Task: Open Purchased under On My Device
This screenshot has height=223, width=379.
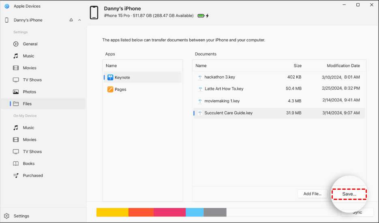Action: [43, 176]
